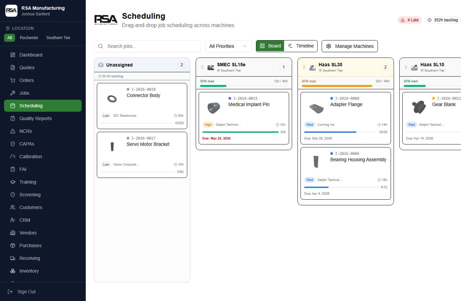This screenshot has width=469, height=301.
Task: Select the Rochester location filter
Action: (x=29, y=37)
